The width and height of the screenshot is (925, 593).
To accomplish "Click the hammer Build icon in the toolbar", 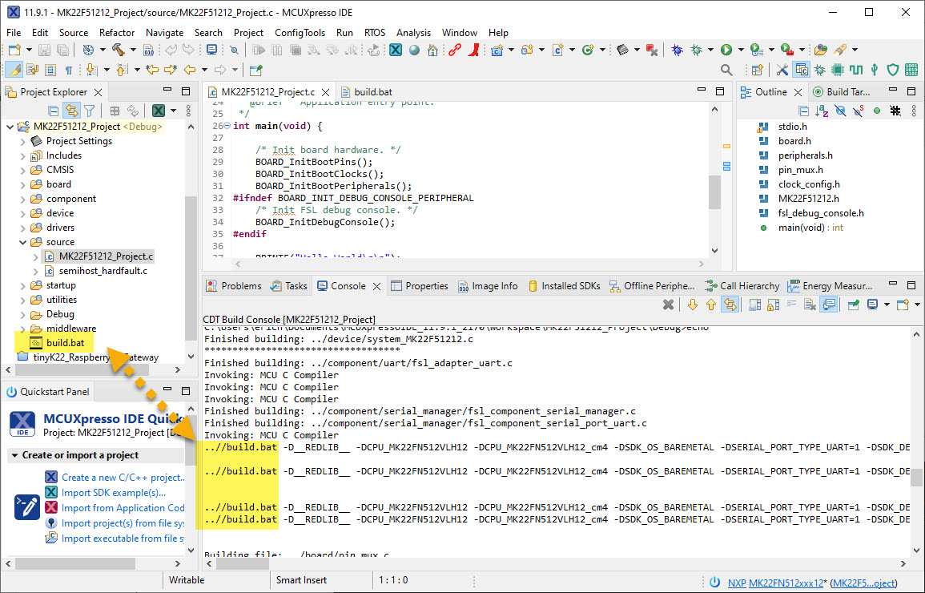I will point(118,50).
